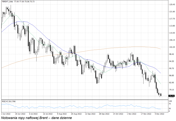Click the 86.85 price axis level
The image size is (176, 121).
click(172, 75)
